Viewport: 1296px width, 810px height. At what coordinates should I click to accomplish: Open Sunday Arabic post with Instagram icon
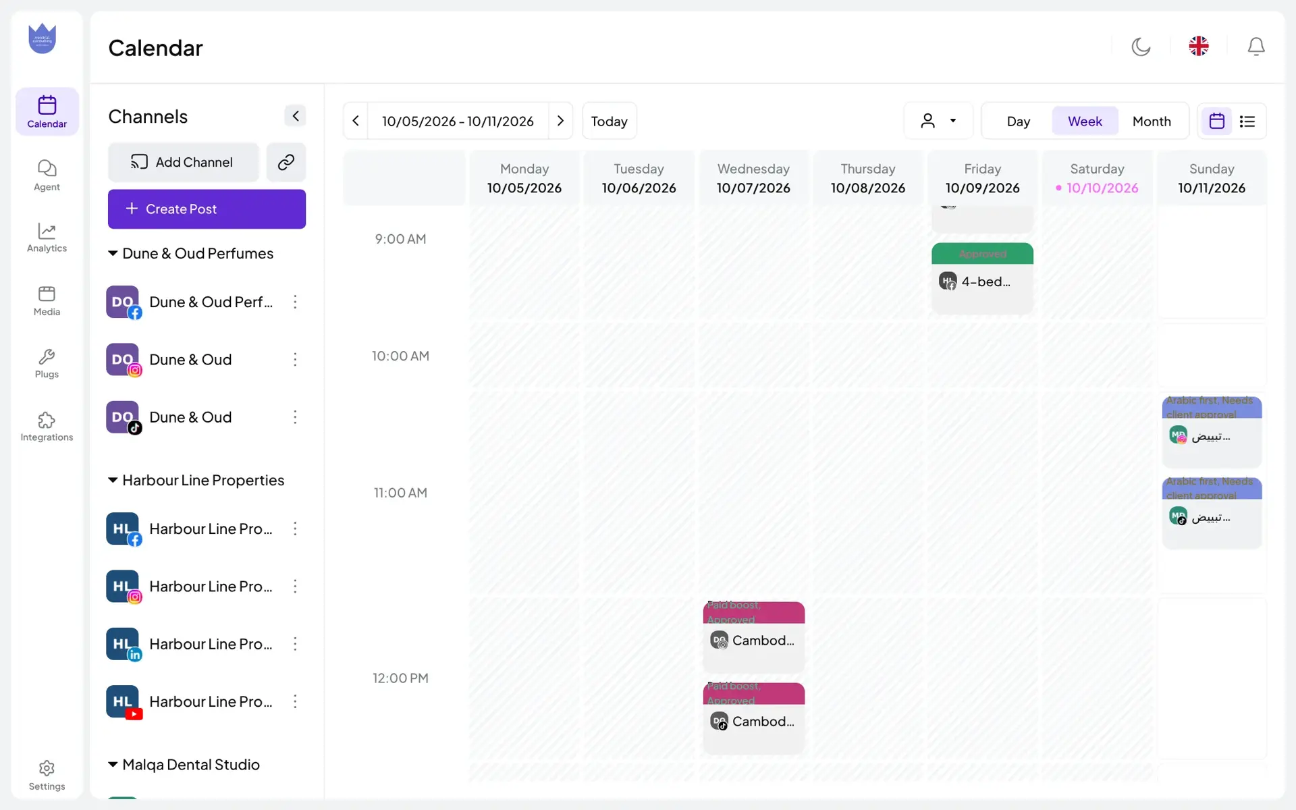[1212, 432]
